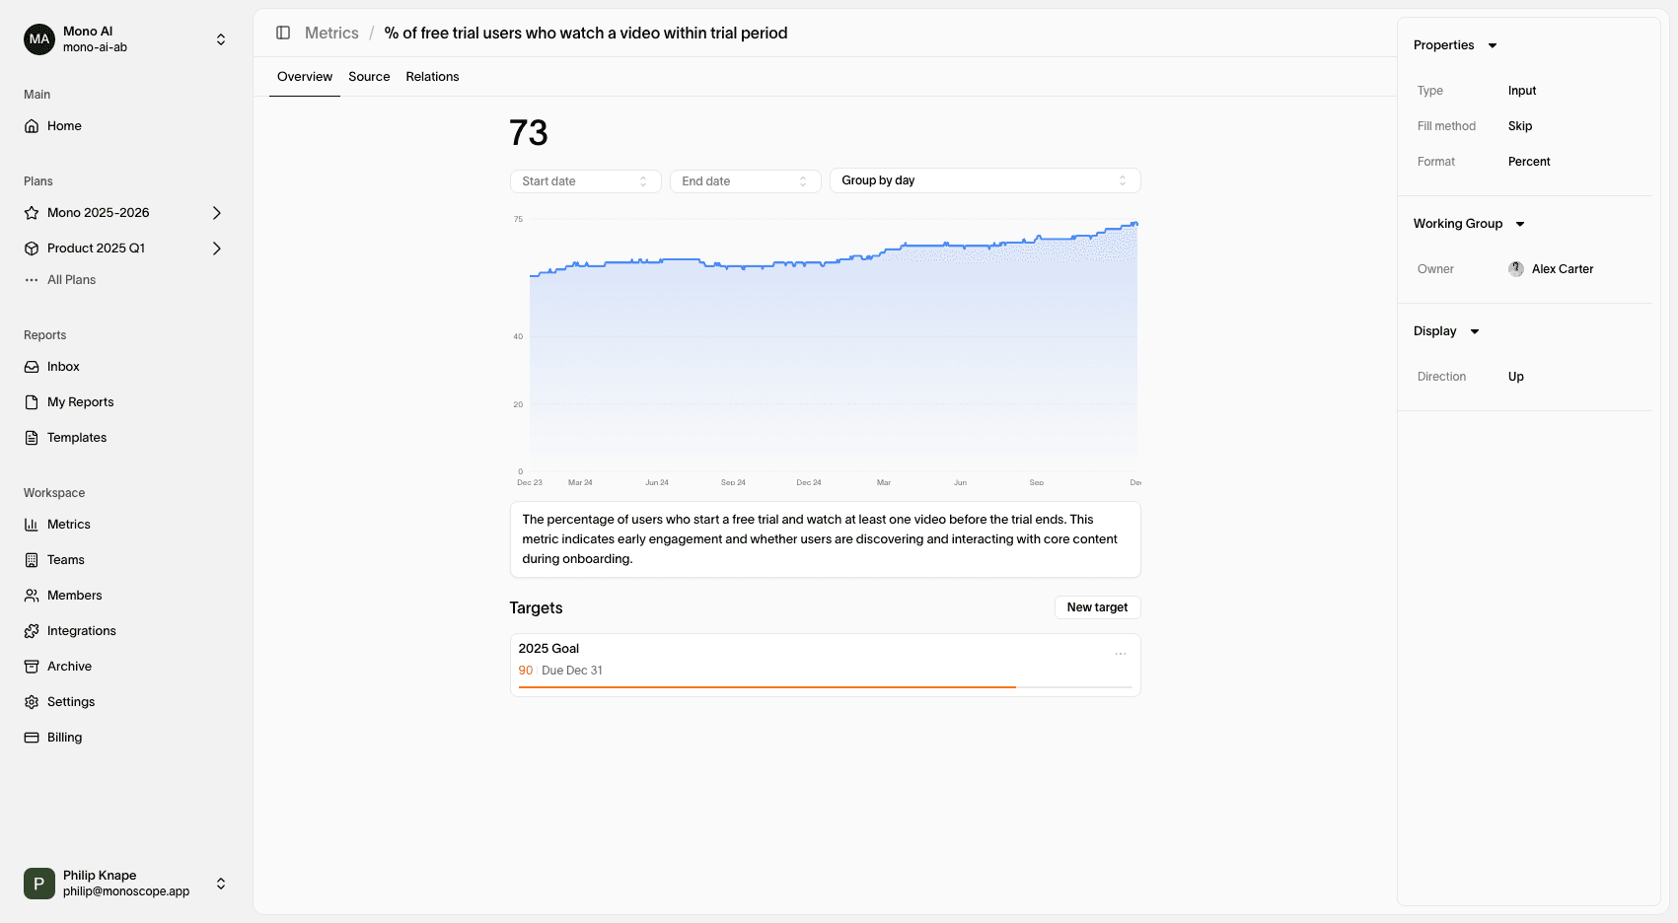Viewport: 1678px width, 923px height.
Task: Open Inbox via its tray icon
Action: tap(32, 367)
